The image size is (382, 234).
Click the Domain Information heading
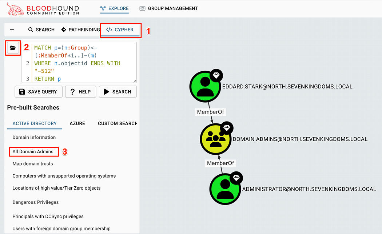tap(34, 138)
